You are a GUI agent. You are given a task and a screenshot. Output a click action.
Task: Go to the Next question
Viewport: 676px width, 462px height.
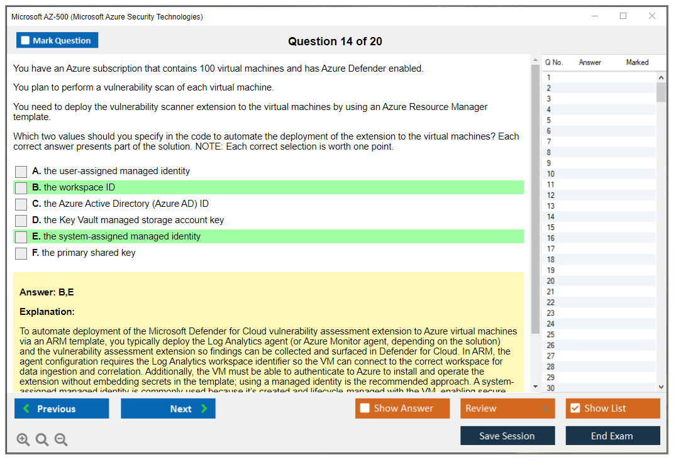pos(168,409)
